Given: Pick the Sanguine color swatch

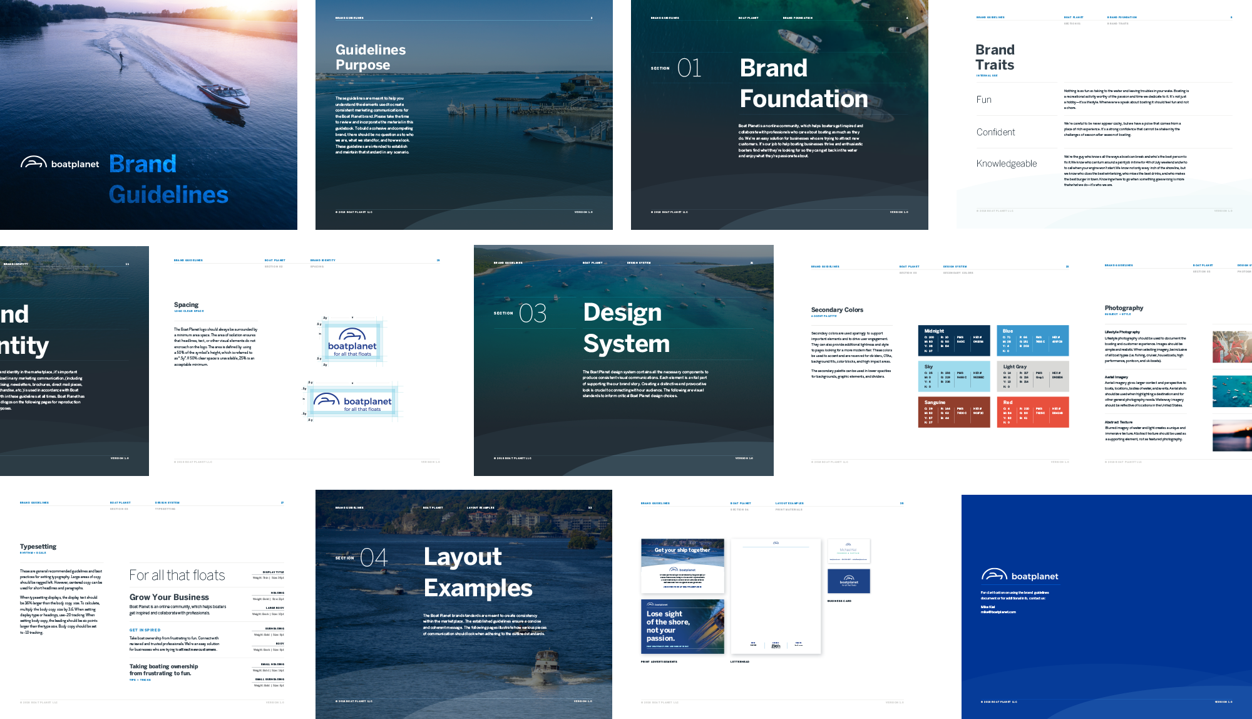Looking at the screenshot, I should tap(954, 412).
